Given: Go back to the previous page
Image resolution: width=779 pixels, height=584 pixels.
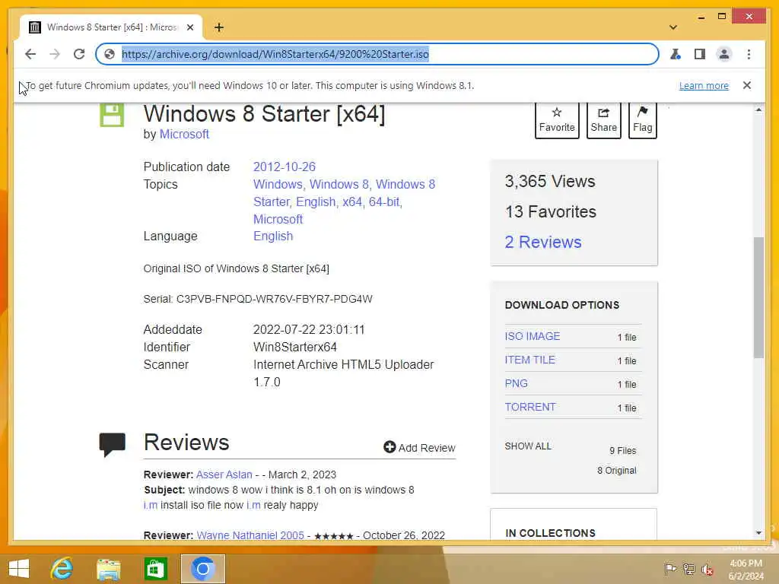Looking at the screenshot, I should pos(30,54).
